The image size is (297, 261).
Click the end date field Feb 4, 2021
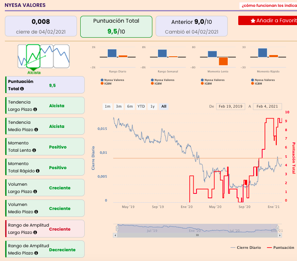[267, 106]
